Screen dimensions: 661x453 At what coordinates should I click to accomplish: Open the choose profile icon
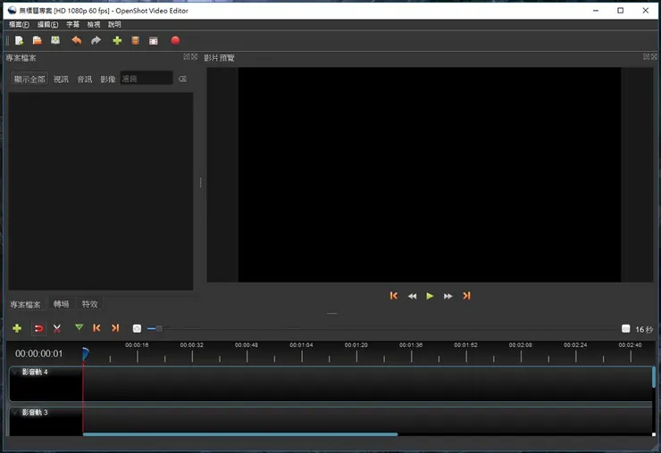pyautogui.click(x=135, y=40)
